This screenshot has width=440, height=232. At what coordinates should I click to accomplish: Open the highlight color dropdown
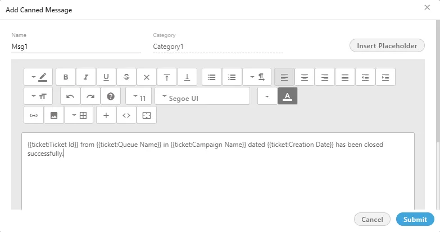(x=38, y=77)
